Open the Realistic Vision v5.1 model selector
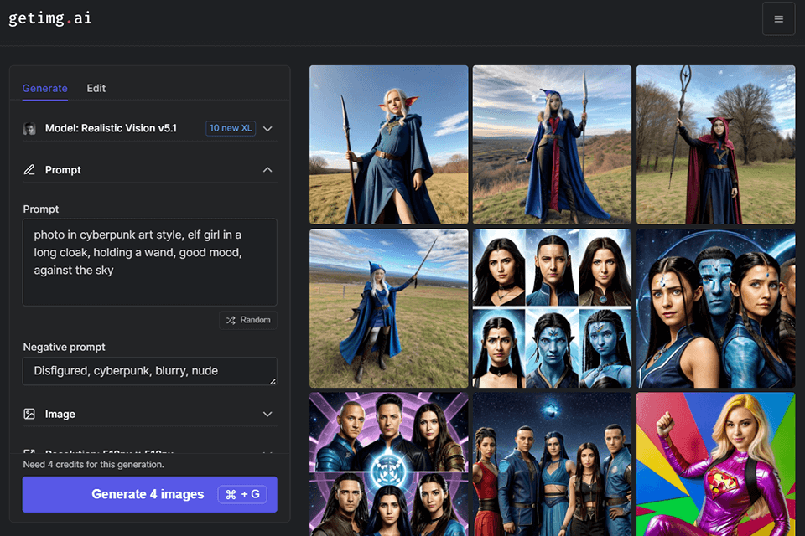This screenshot has height=536, width=805. pyautogui.click(x=149, y=128)
